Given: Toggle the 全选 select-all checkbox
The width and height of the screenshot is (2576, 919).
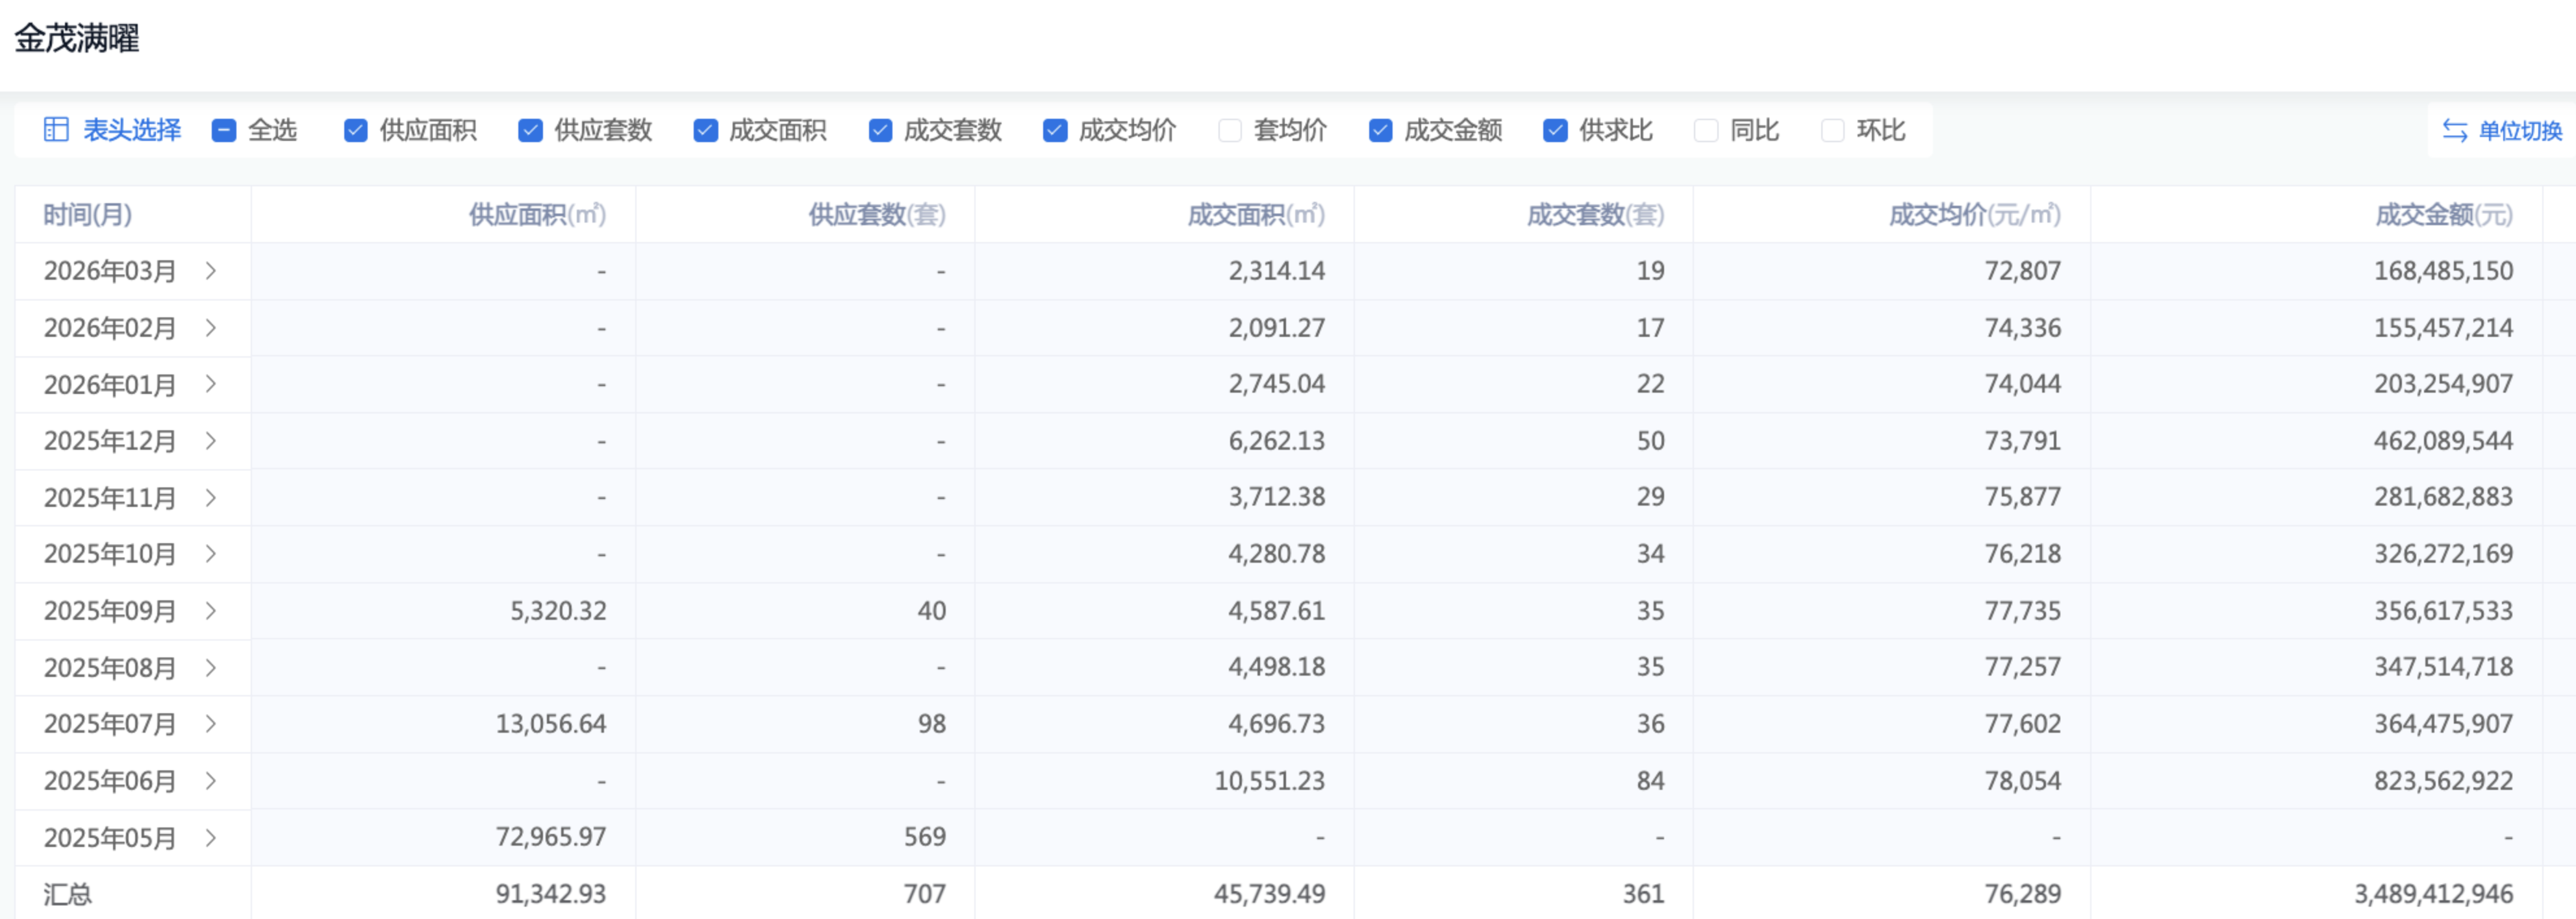Looking at the screenshot, I should point(224,131).
